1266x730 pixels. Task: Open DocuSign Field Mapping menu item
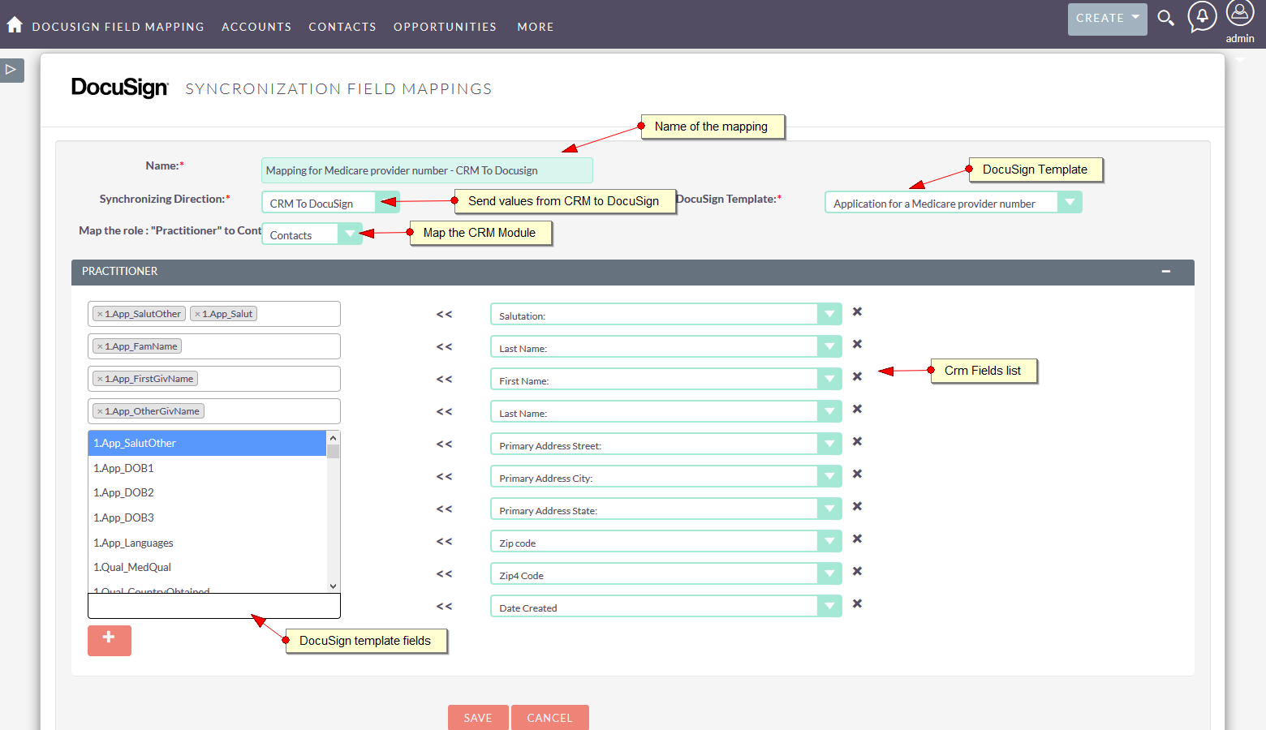(x=118, y=27)
